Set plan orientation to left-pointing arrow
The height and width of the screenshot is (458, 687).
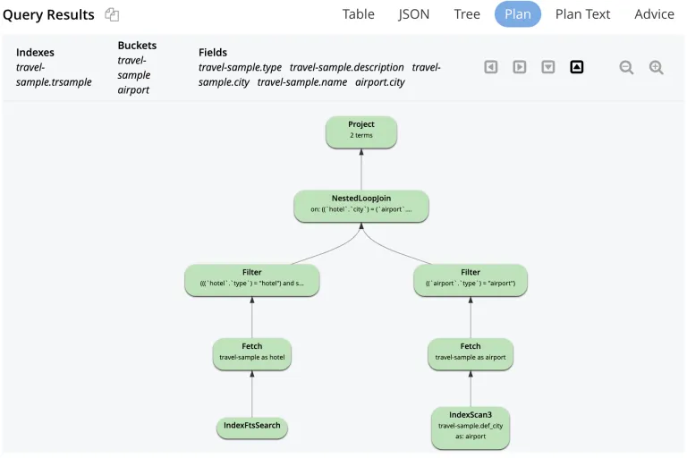(491, 67)
